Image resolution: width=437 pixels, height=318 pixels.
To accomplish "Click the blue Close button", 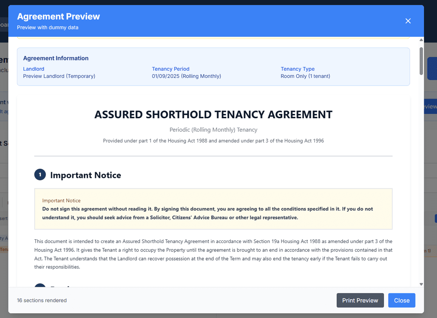I will 402,300.
